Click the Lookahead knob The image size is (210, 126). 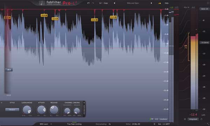pos(27,110)
